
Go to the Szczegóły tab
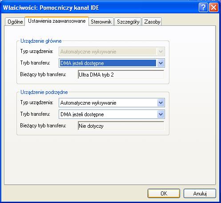128,22
